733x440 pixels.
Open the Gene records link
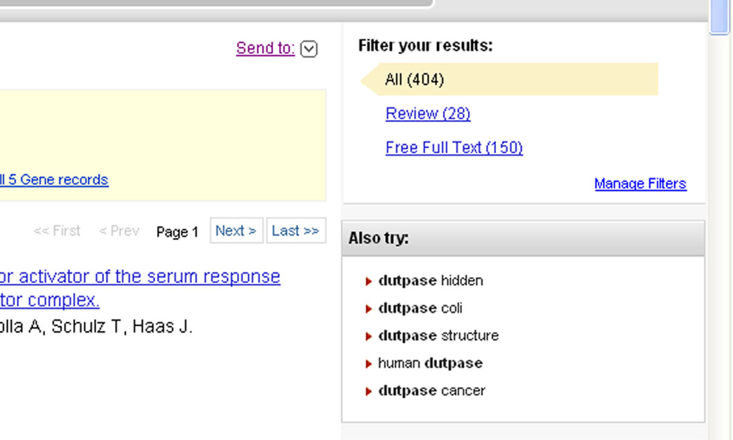click(x=54, y=180)
